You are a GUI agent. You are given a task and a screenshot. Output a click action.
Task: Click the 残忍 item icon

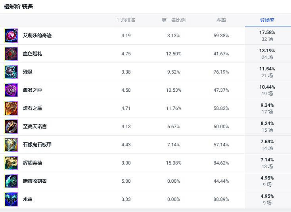[x=11, y=72]
